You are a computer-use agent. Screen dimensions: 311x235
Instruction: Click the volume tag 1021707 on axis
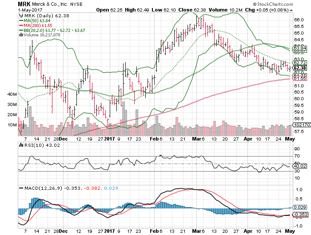point(302,125)
